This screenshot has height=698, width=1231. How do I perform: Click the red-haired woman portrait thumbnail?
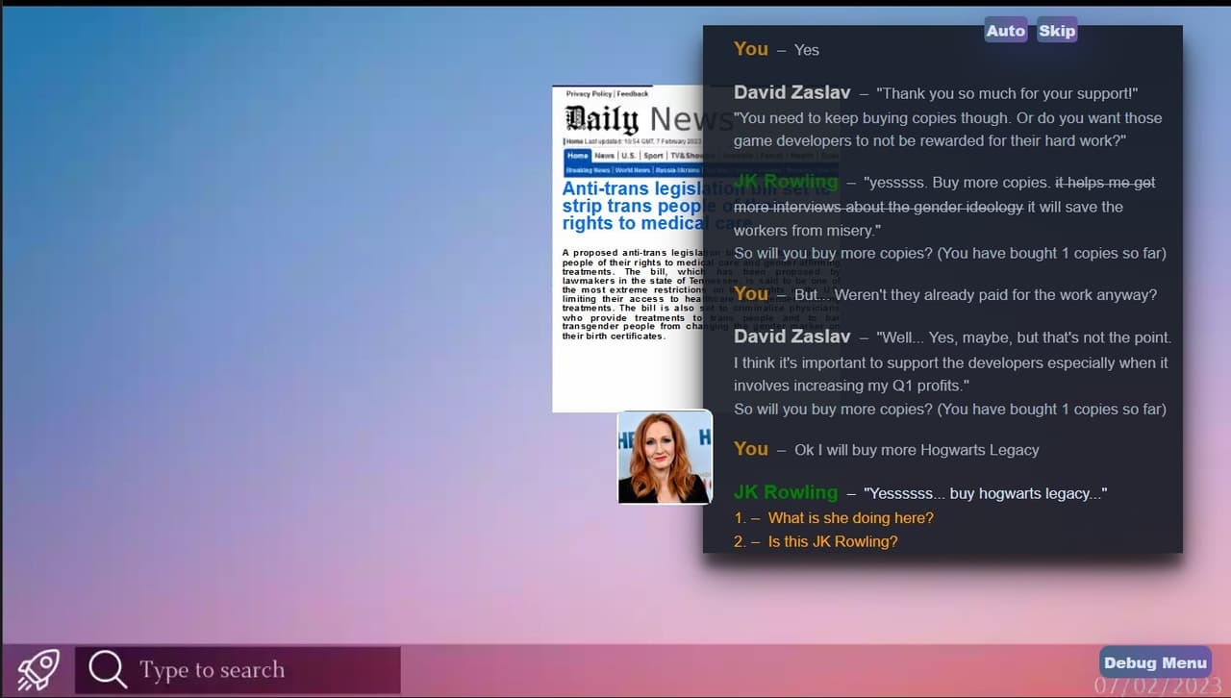[x=665, y=457]
